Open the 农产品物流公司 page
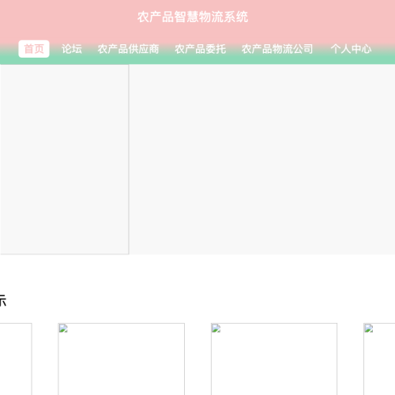 (x=277, y=49)
